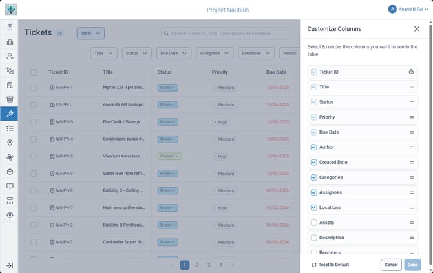Screen dimensions: 433x273
Task: Open the document page icon in sidebar
Action: pyautogui.click(x=10, y=27)
